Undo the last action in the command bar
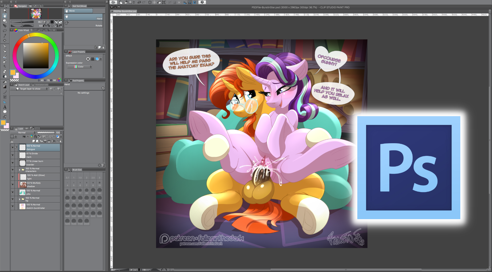This screenshot has height=272, width=492. (139, 2)
